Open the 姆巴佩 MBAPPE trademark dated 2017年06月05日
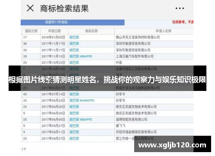Image resolution: width=215 pixels, height=156 pixels. point(81,119)
